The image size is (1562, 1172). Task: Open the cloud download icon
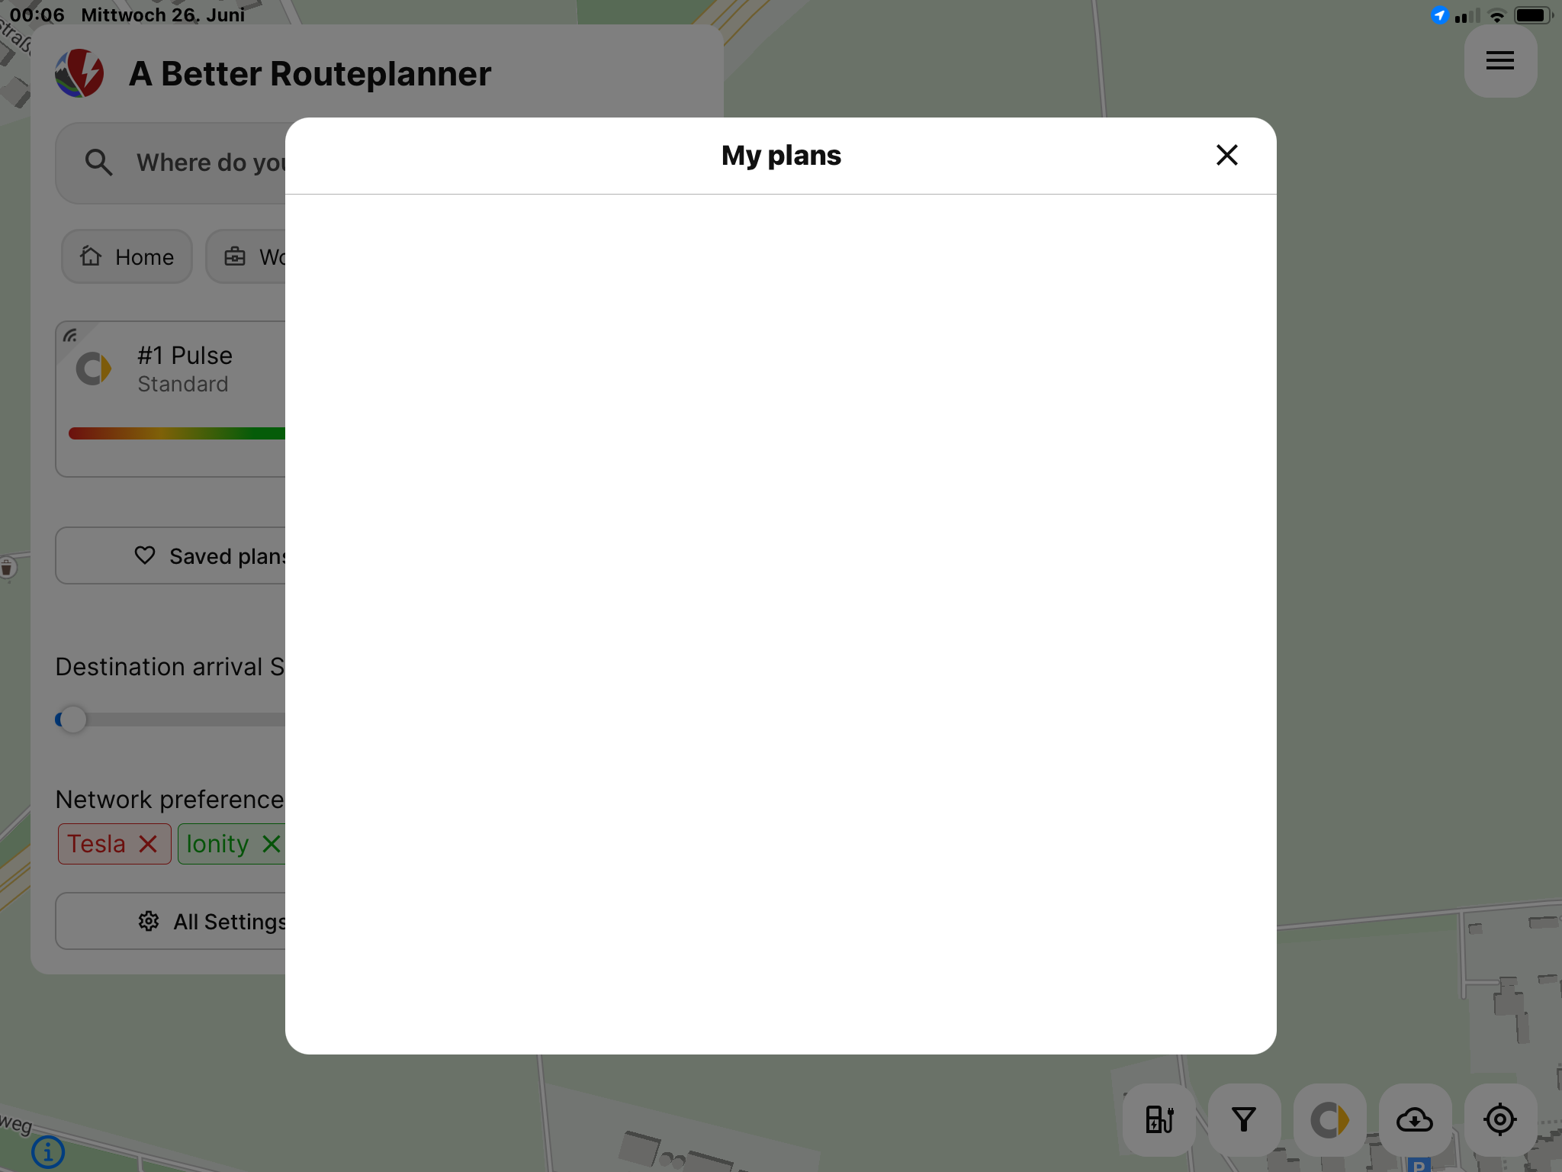[x=1416, y=1119]
